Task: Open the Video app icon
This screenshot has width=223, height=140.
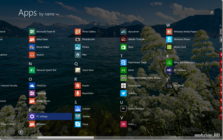Action: click(x=123, y=124)
